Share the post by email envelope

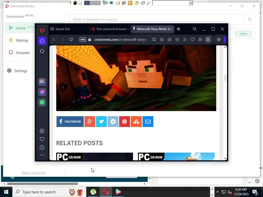pyautogui.click(x=148, y=122)
